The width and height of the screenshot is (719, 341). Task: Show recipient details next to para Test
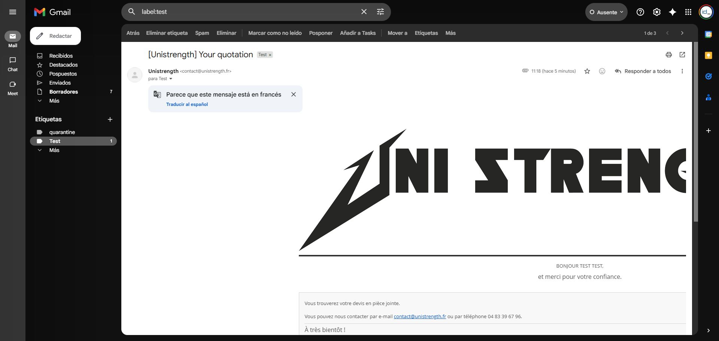(171, 79)
